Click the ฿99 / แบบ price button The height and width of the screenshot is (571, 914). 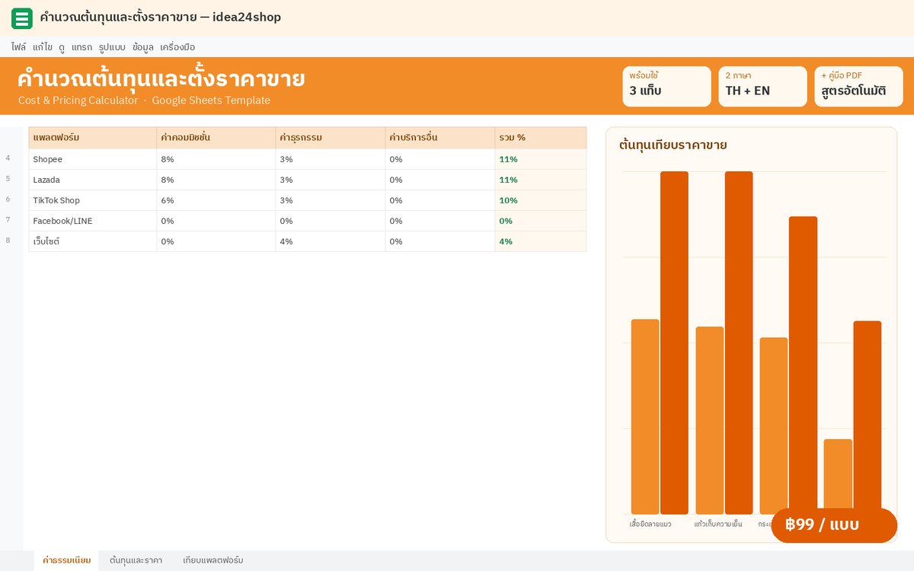(834, 525)
